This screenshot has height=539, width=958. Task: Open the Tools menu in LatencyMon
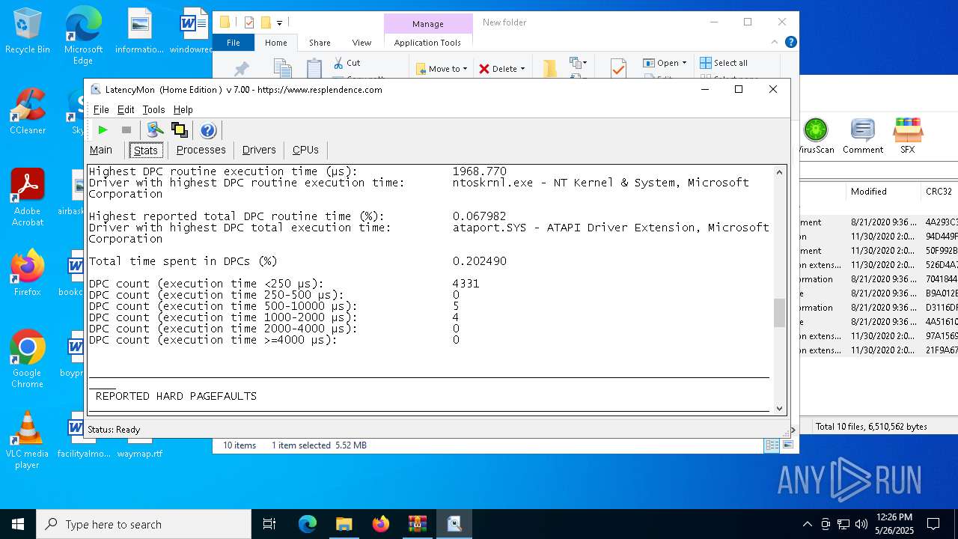click(x=153, y=109)
